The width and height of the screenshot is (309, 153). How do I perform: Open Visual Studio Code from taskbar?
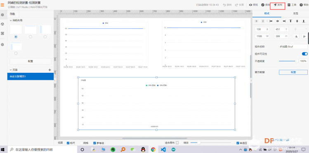click(163, 150)
